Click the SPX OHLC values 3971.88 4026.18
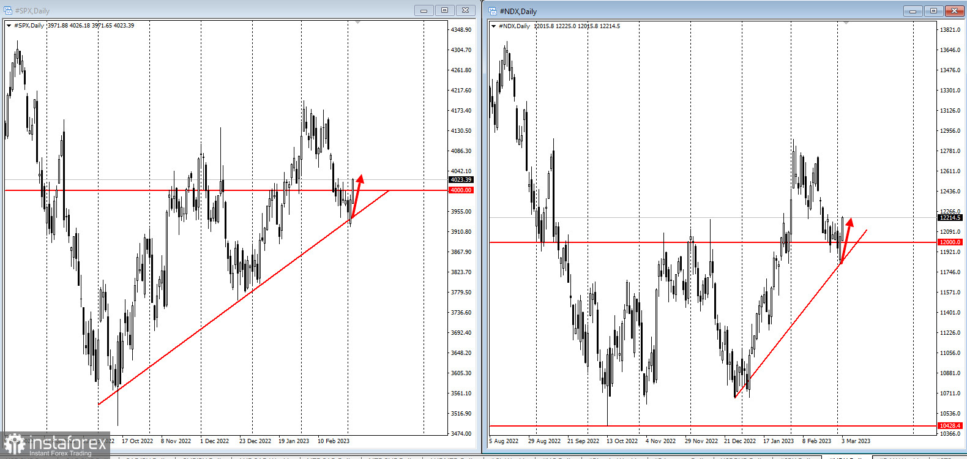Screen dimensions: 967x459 tap(69, 26)
